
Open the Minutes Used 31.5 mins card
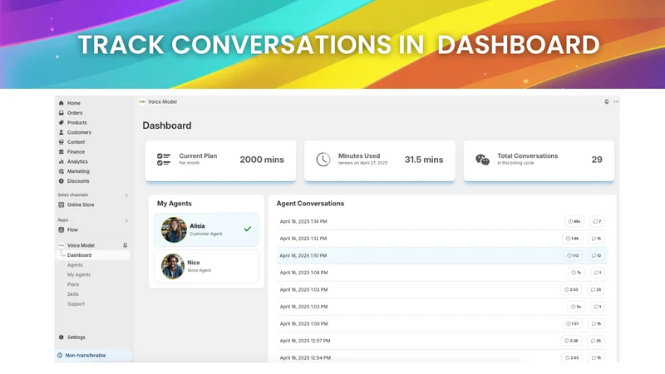tap(380, 160)
